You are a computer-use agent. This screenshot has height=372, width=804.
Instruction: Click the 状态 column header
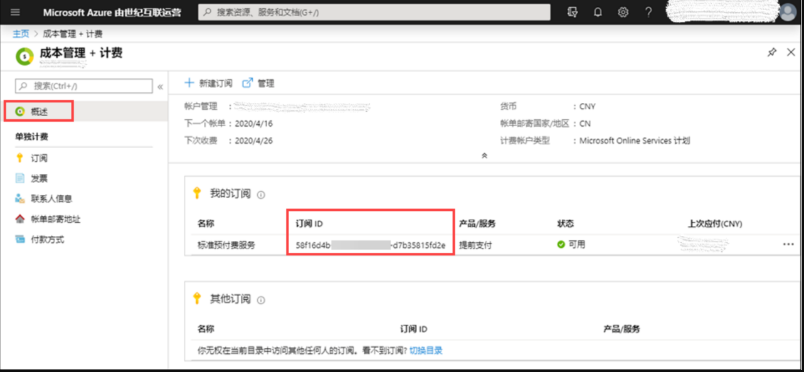coord(565,223)
